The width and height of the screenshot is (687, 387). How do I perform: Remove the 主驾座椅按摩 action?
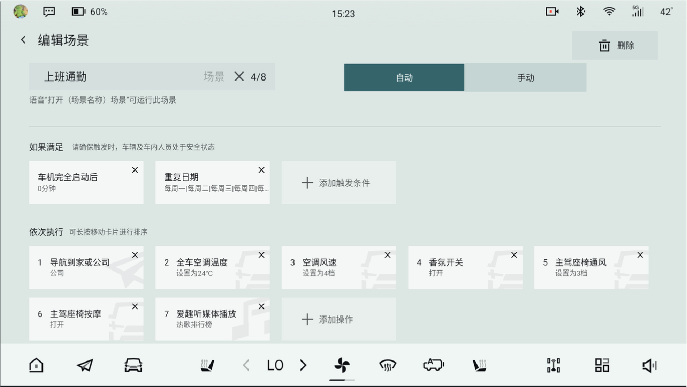pos(135,307)
